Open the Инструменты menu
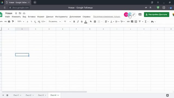This screenshot has height=98, width=174. (x=61, y=17)
